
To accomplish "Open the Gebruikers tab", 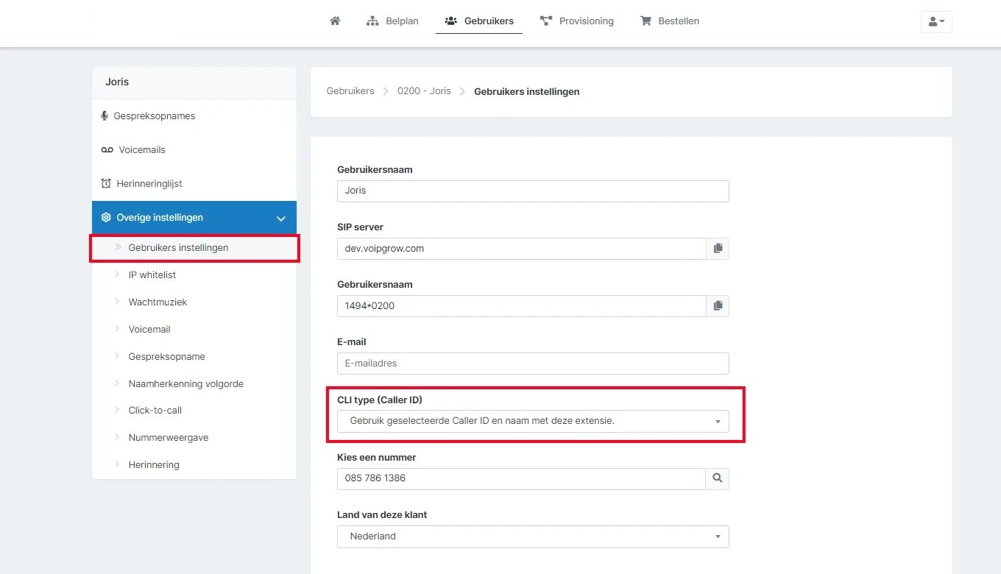I will click(479, 21).
